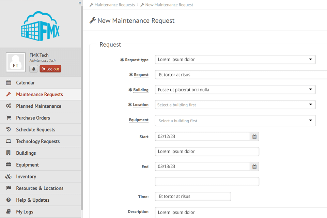Open Resources & Locations
Screen dimensions: 327x218
coord(41,188)
